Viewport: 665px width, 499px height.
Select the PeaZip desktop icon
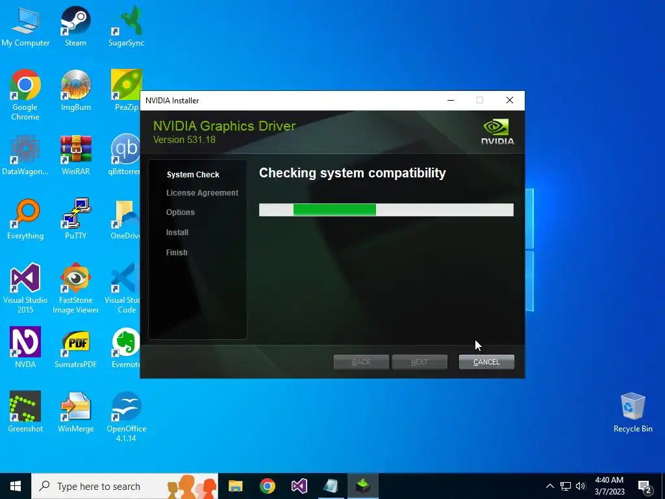coord(125,90)
